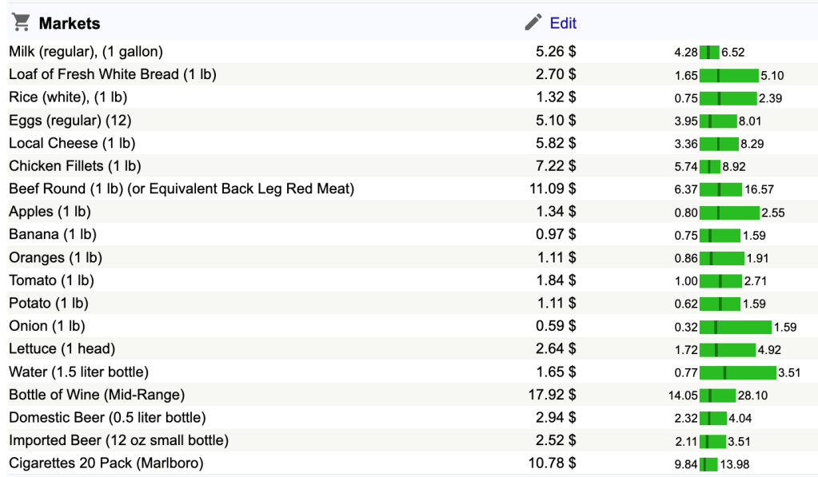Click the Banana 0.97 $ price value
The height and width of the screenshot is (477, 818).
point(556,235)
